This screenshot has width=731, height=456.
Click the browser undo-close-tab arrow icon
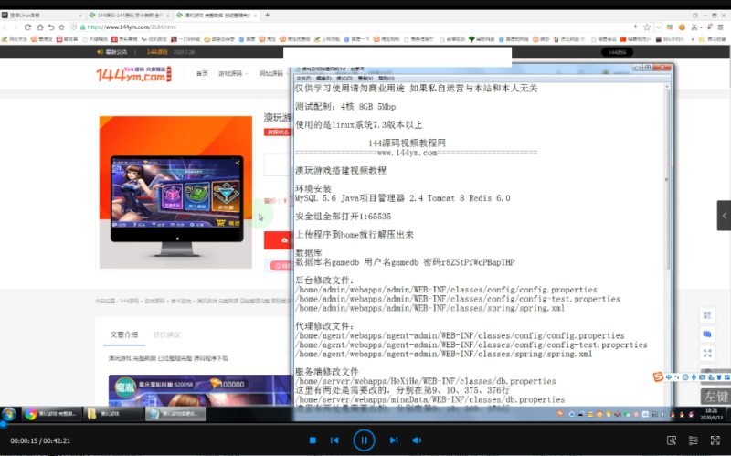pyautogui.click(x=51, y=27)
